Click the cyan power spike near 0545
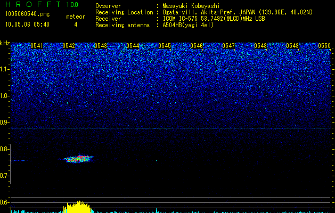 [x=157, y=210]
